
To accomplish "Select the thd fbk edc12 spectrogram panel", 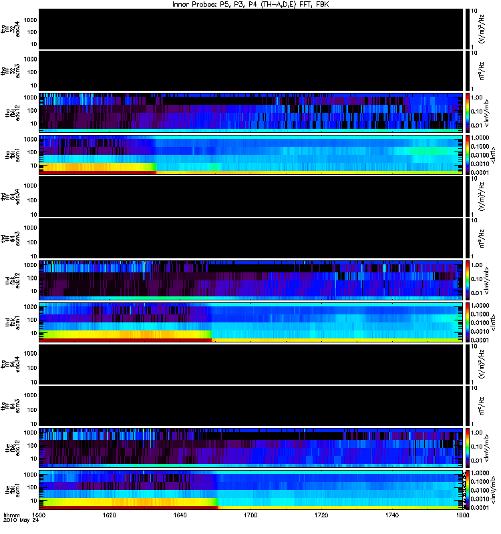I will [x=251, y=280].
